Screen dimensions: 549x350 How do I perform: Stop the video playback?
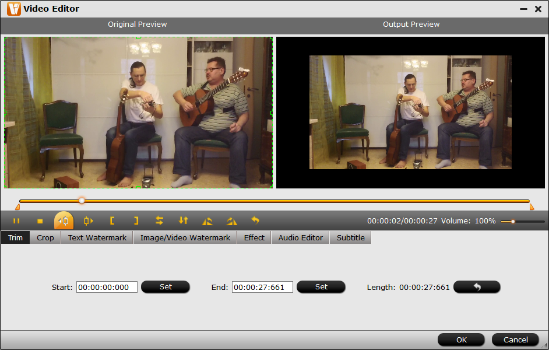40,221
